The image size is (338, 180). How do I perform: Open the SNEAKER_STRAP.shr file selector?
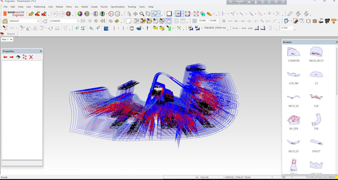click(215, 28)
